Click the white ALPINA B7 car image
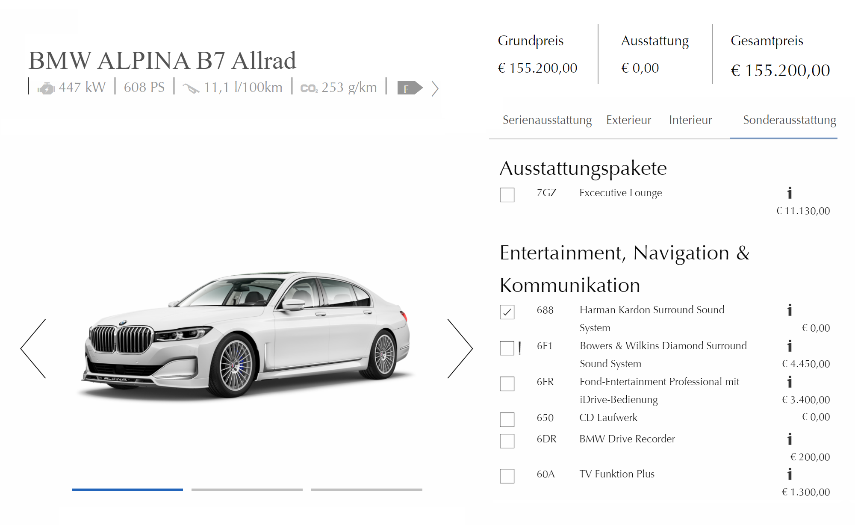This screenshot has height=530, width=855. pos(246,336)
